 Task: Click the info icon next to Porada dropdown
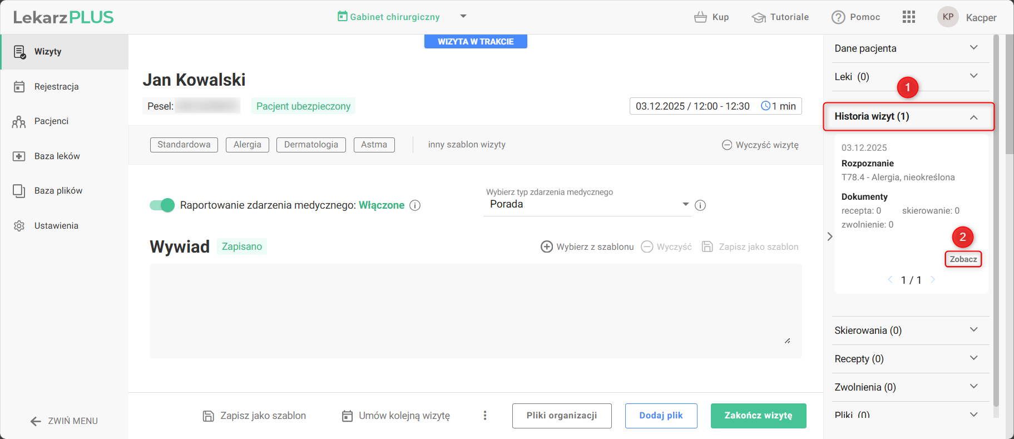click(x=700, y=205)
